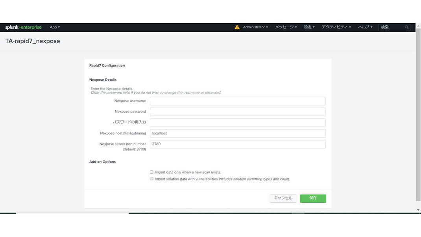
Task: Expand the アクティビティ menu
Action: click(336, 27)
